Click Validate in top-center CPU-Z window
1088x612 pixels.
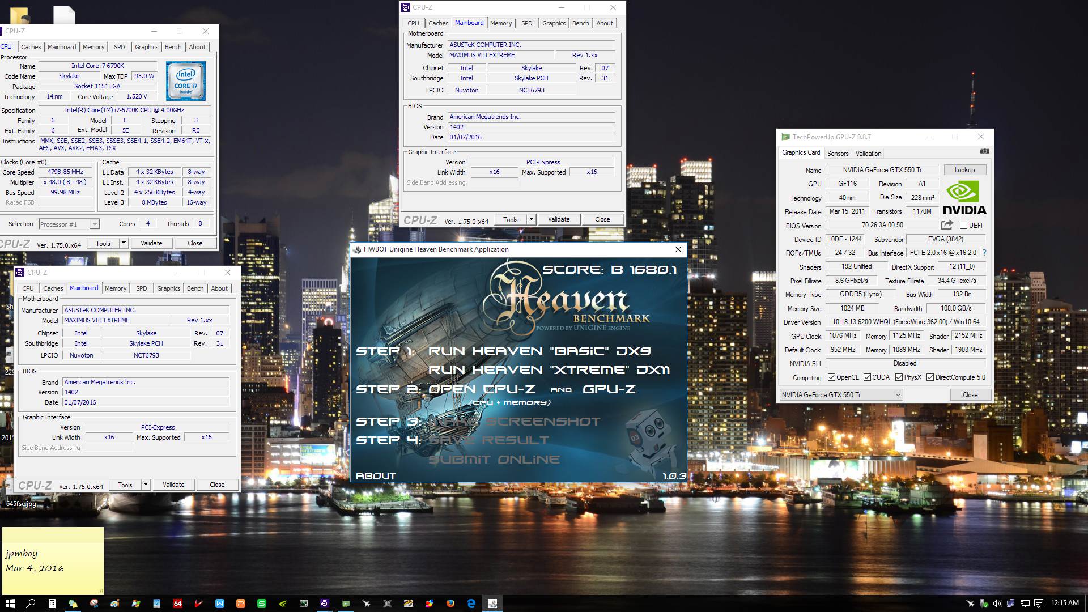coord(559,219)
